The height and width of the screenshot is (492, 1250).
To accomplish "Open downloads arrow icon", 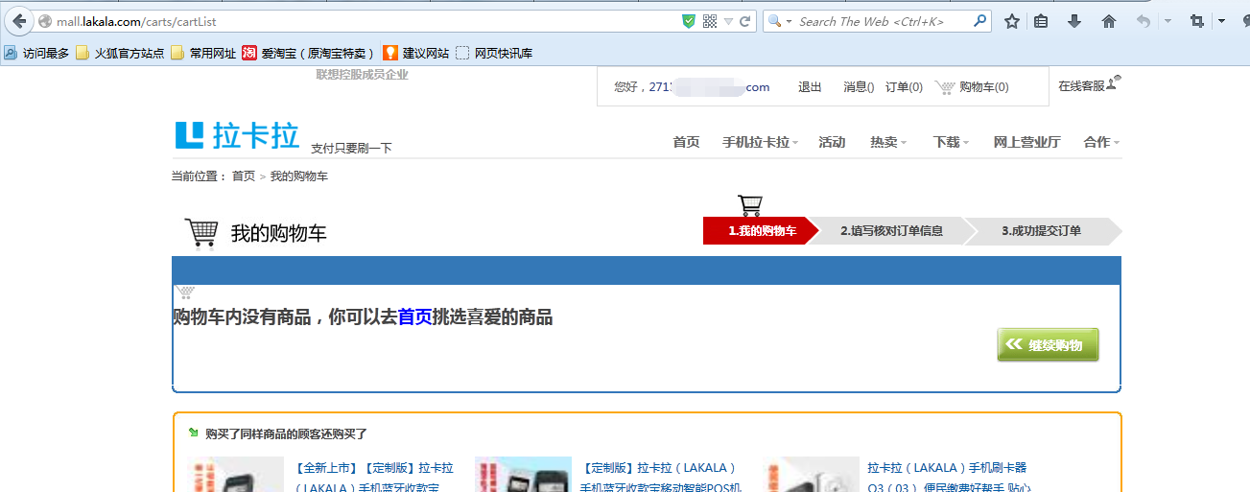I will point(1074,21).
